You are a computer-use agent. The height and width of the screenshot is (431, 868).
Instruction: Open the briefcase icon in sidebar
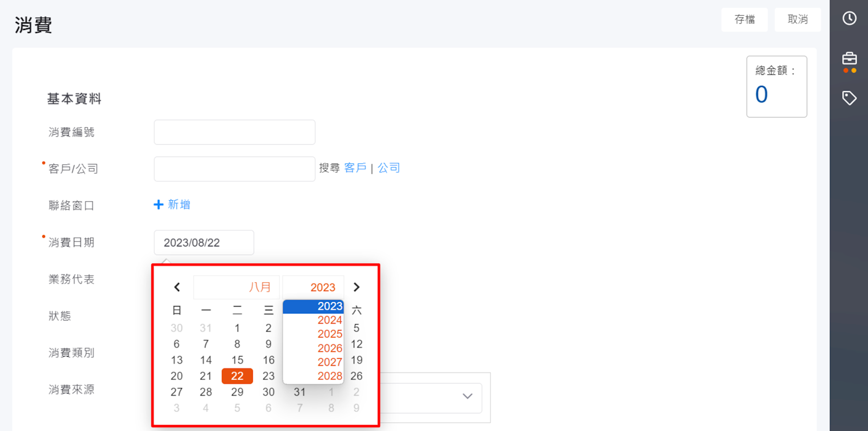pyautogui.click(x=849, y=59)
